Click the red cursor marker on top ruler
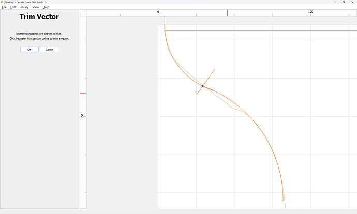 227,12
